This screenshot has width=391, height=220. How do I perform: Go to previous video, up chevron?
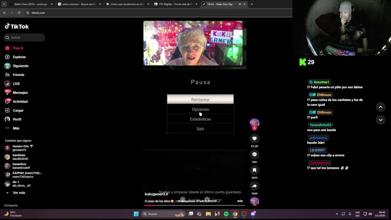381,107
